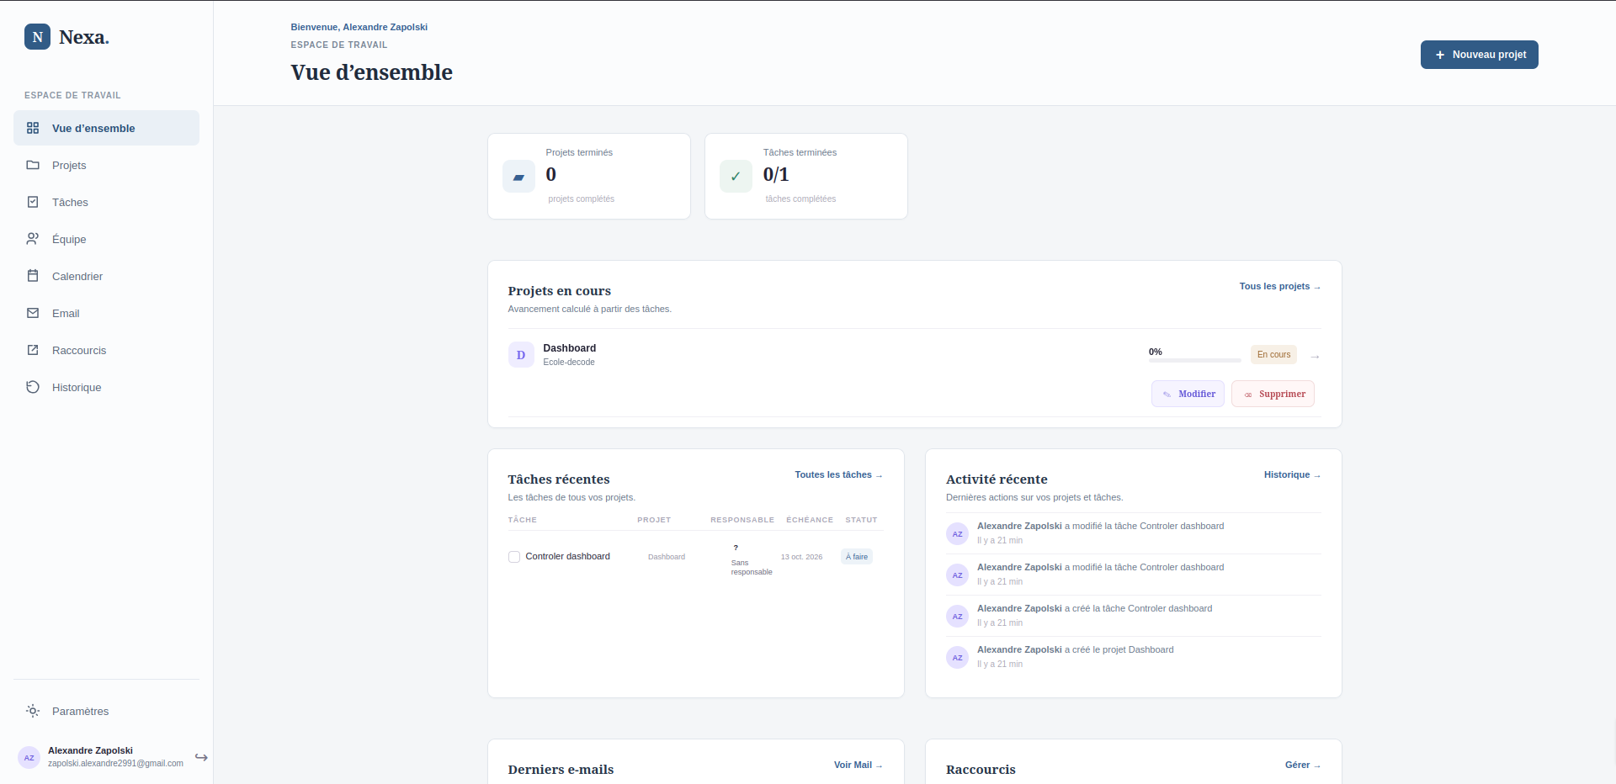Click Modifier button for Dashboard project
This screenshot has width=1616, height=784.
coord(1188,394)
